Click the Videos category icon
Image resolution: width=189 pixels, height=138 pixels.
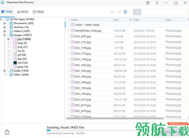[x=11, y=31]
